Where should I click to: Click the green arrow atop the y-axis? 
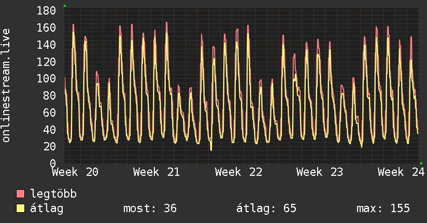pos(65,6)
